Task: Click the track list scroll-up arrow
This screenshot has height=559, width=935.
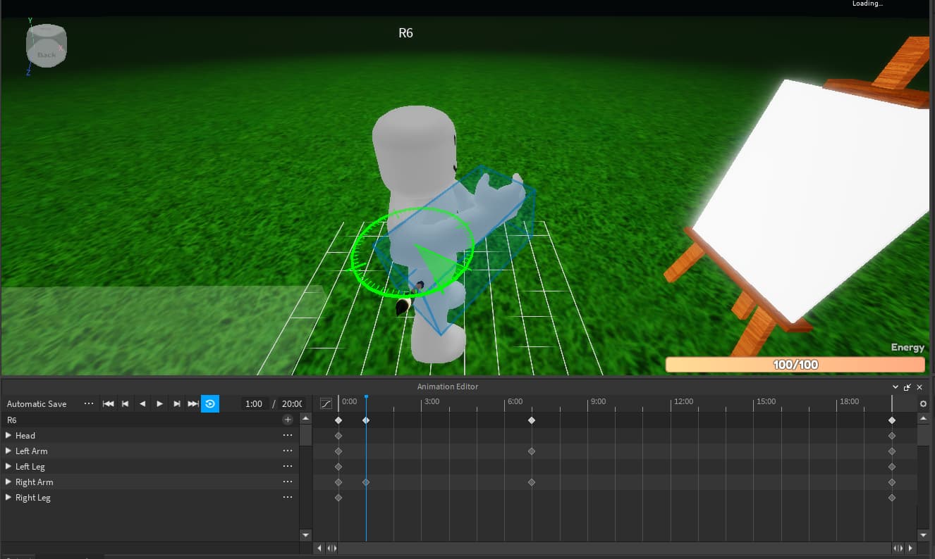Action: click(x=305, y=418)
